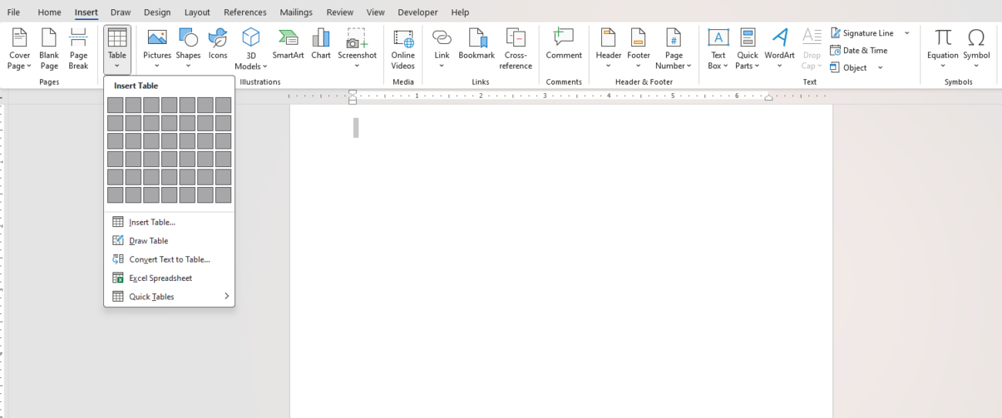Switch to the Layout tab
Image resolution: width=1002 pixels, height=418 pixels.
[197, 12]
